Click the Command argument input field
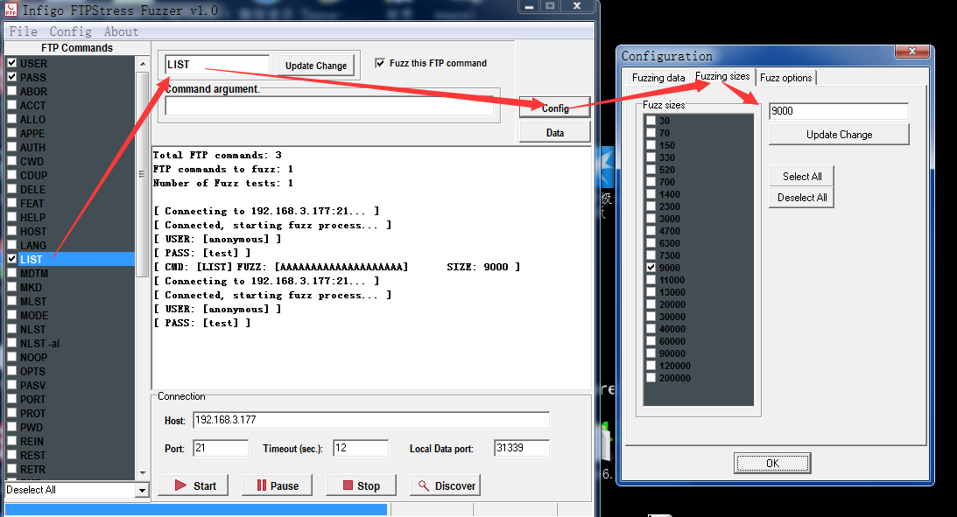The width and height of the screenshot is (957, 517). coord(329,106)
